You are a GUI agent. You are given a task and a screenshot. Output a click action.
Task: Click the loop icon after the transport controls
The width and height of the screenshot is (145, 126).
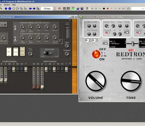coord(128,8)
